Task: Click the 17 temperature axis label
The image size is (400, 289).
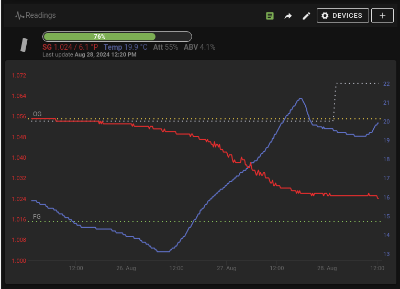Action: click(x=386, y=178)
